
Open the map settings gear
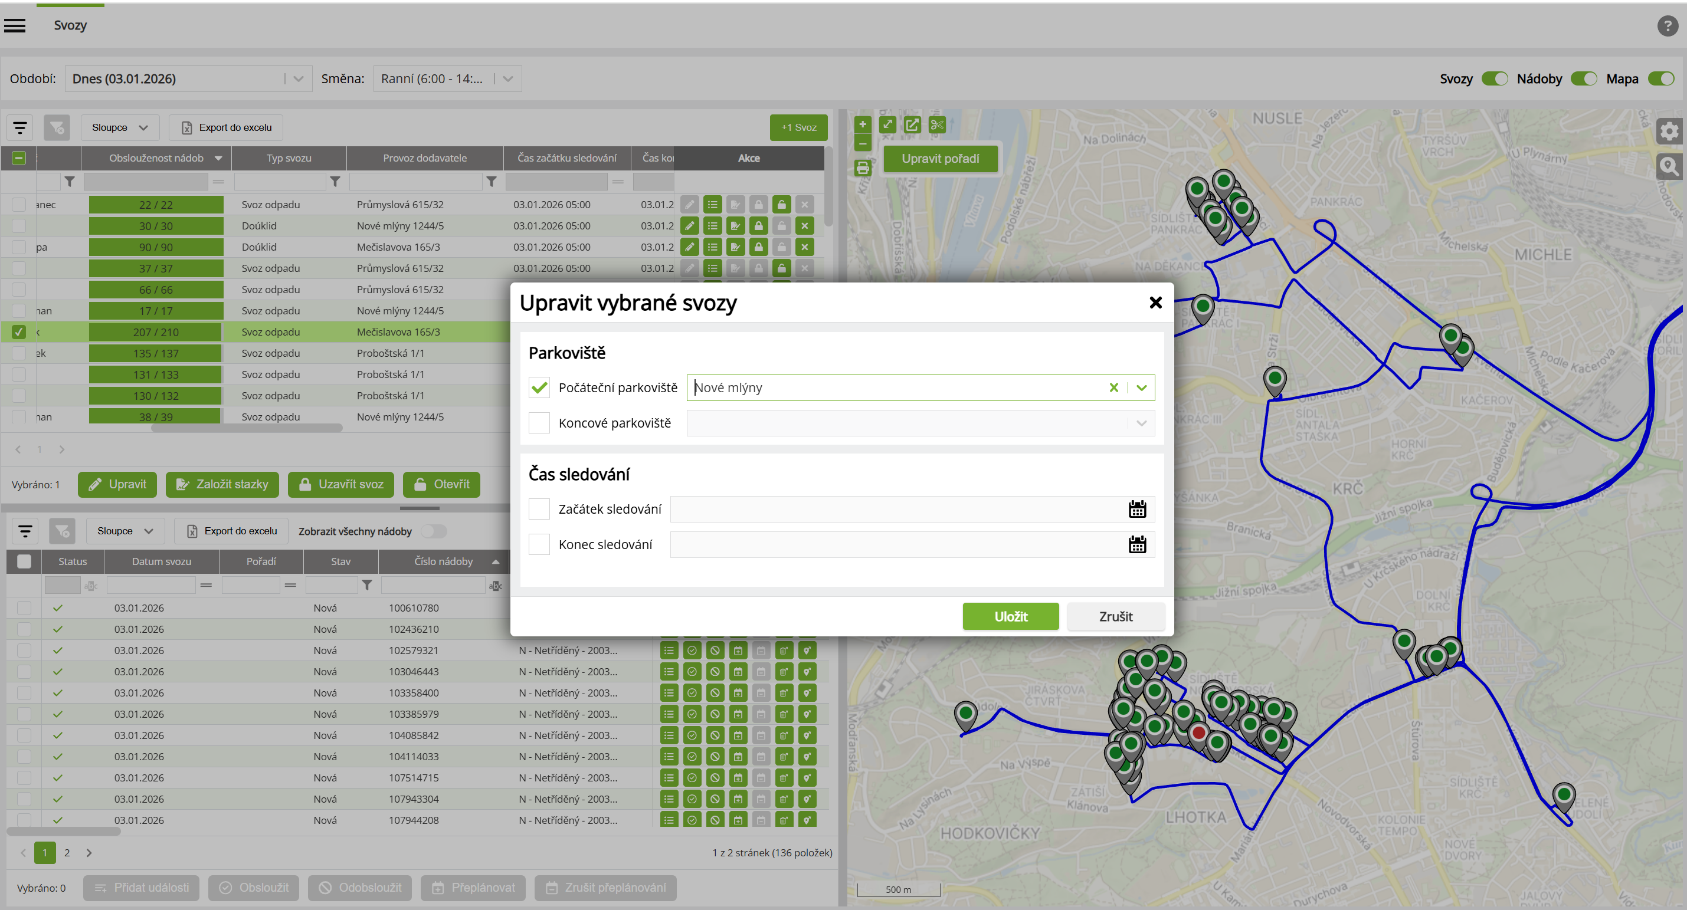(1669, 132)
